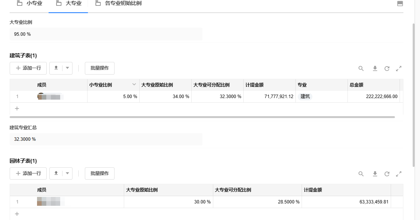Click the 总金额 column header
This screenshot has width=420, height=220.
[x=373, y=85]
